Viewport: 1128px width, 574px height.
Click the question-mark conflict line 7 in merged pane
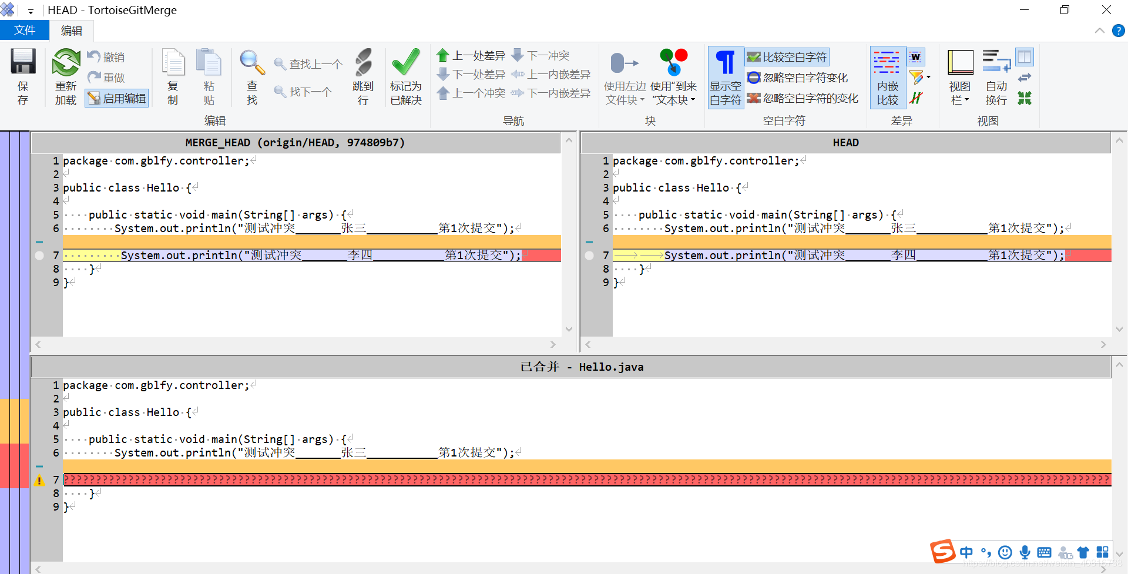[587, 480]
